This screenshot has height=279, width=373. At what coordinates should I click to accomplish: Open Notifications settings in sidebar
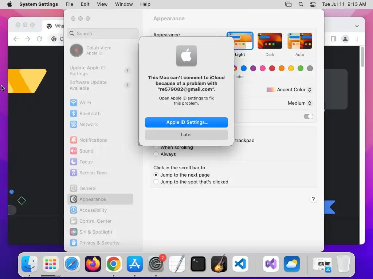[x=100, y=140]
